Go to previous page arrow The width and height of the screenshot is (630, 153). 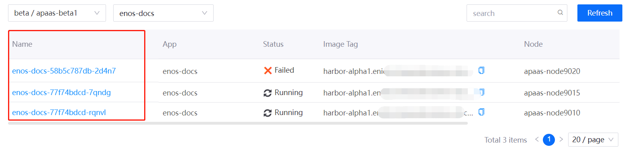point(537,139)
